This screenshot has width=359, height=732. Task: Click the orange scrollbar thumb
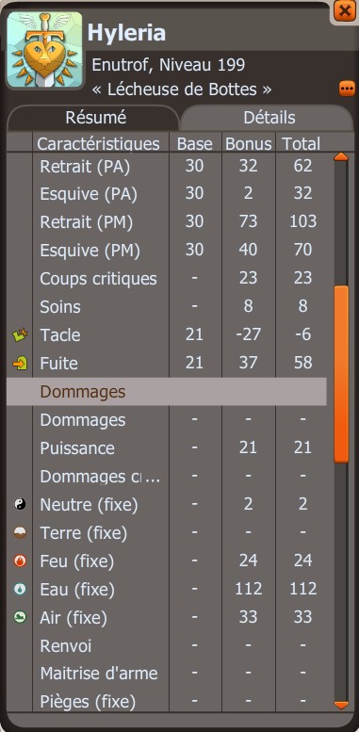[x=341, y=374]
